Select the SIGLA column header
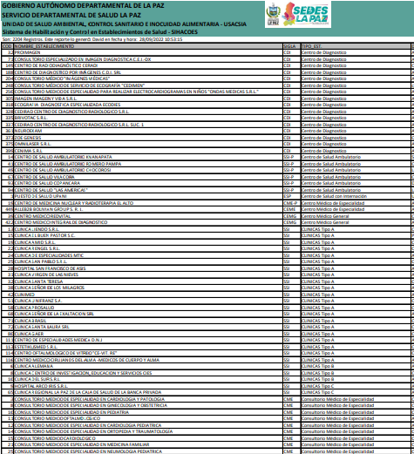 292,46
